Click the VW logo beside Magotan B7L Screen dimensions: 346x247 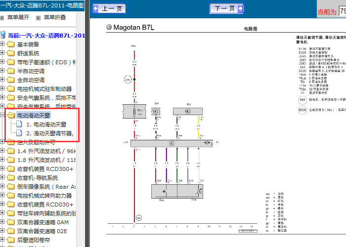click(x=109, y=27)
